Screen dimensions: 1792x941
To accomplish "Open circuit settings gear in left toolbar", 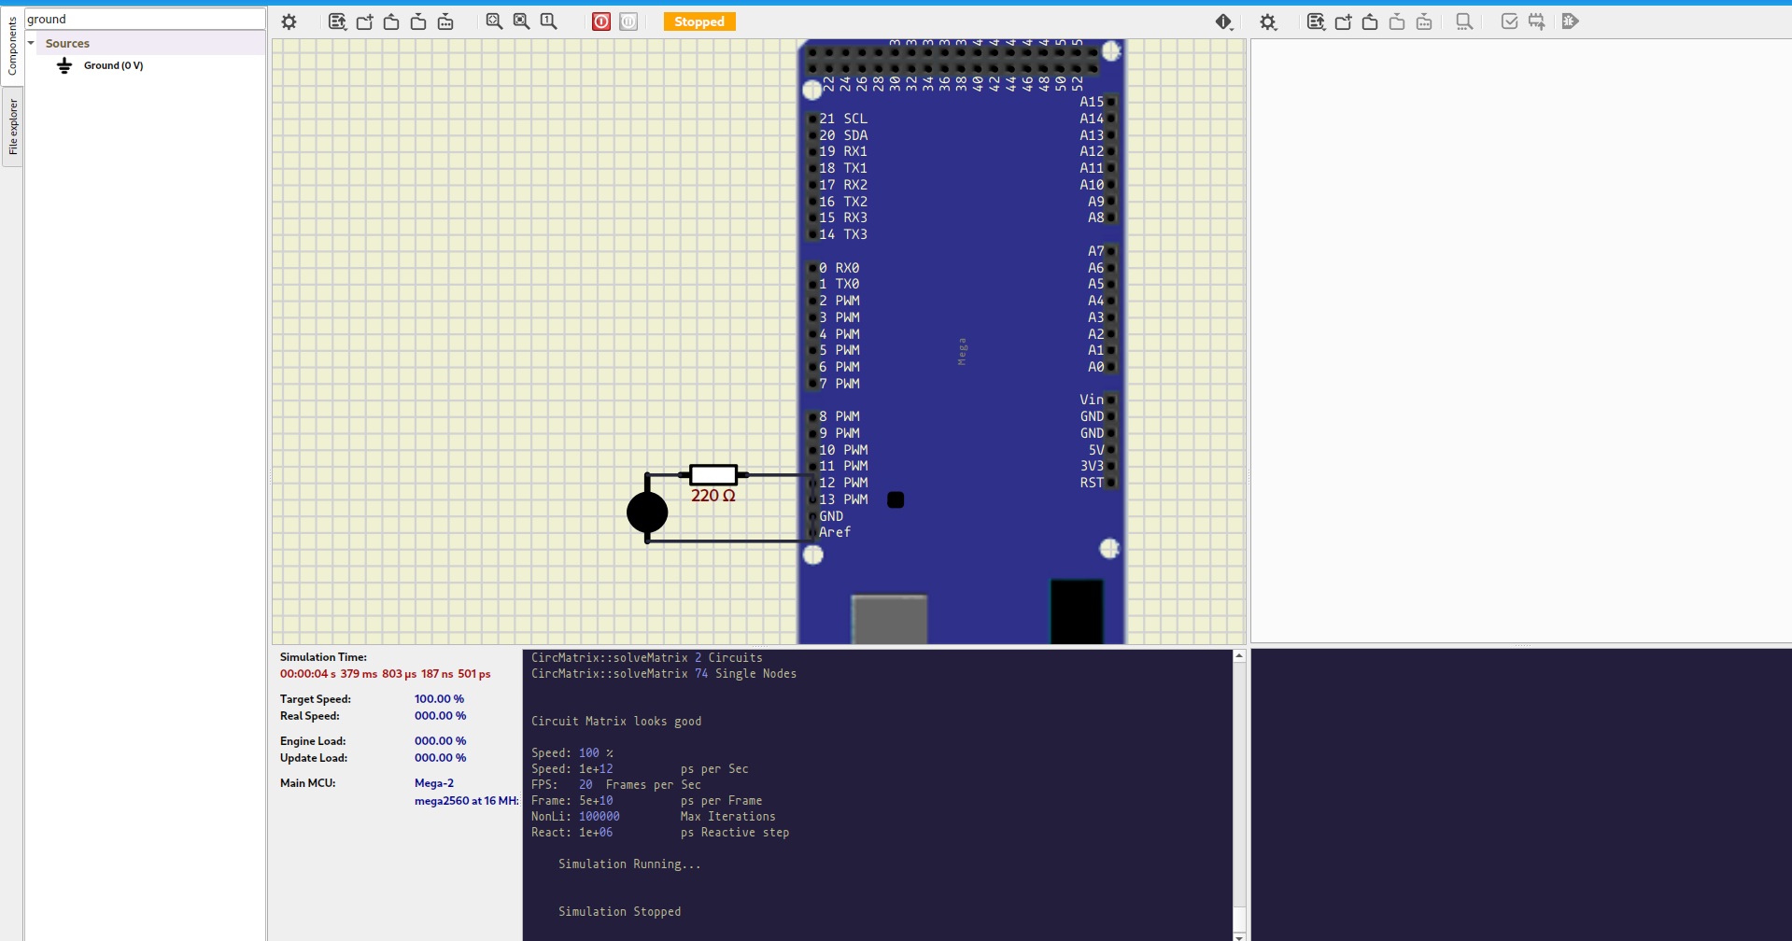I will pos(289,21).
